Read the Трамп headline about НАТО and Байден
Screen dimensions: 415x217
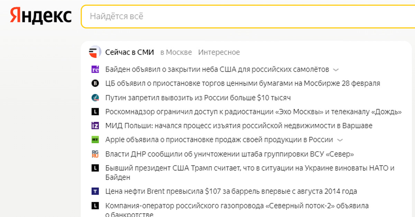click(x=250, y=168)
